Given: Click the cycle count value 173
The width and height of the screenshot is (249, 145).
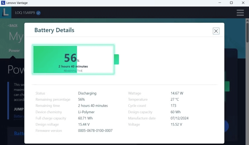Looking at the screenshot, I should (x=173, y=106).
